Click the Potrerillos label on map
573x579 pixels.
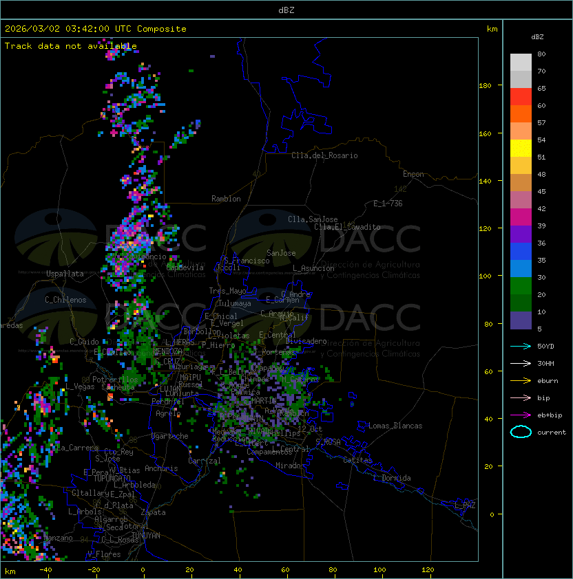point(115,380)
